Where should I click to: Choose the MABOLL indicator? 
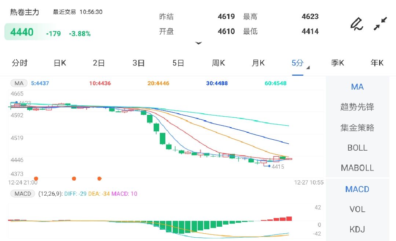pyautogui.click(x=357, y=168)
